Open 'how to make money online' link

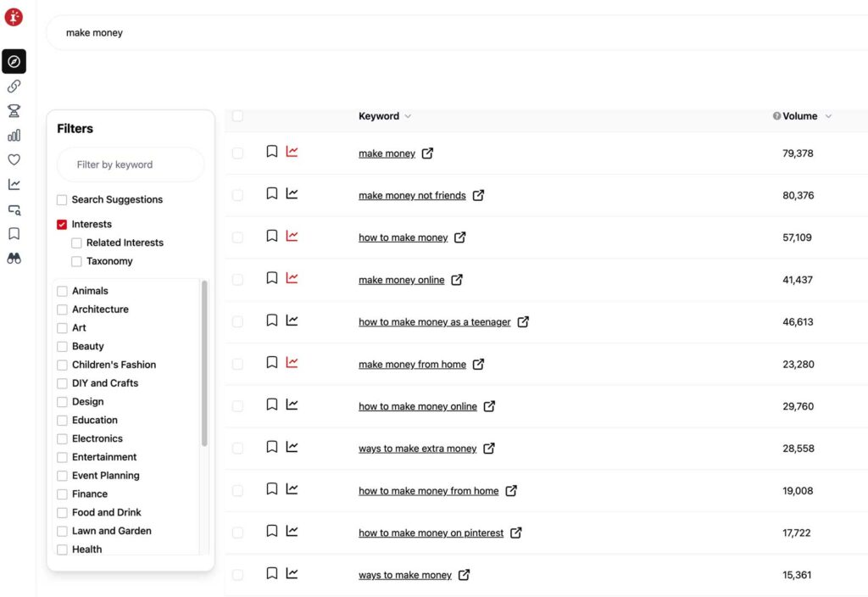[x=418, y=406]
